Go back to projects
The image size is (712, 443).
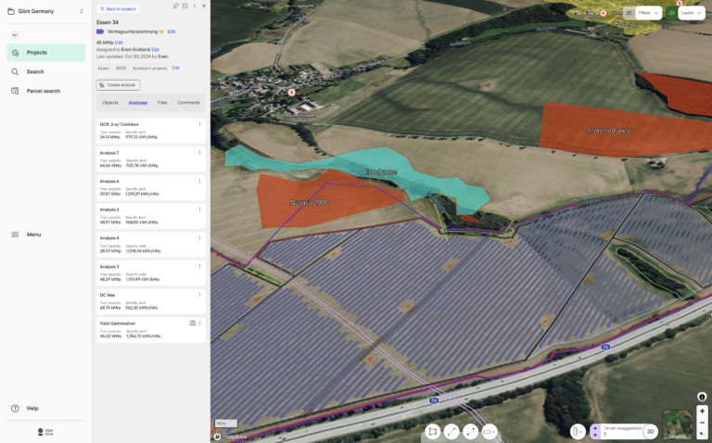click(119, 7)
